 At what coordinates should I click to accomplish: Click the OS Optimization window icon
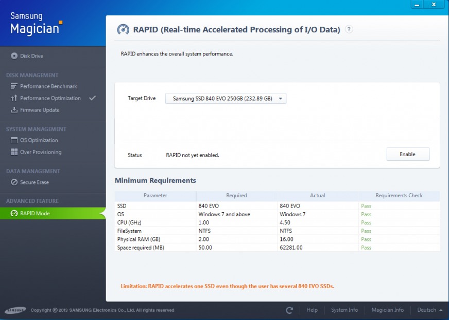(14, 140)
